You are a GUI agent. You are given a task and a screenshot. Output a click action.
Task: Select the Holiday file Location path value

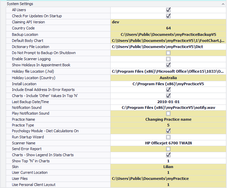click(x=168, y=71)
